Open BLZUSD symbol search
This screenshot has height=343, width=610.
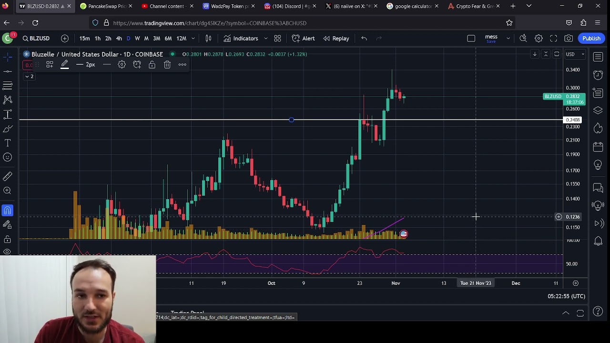pos(36,38)
